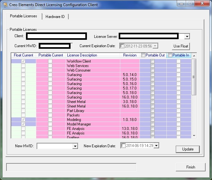Click the scroll down arrow of license list
The width and height of the screenshot is (212, 180).
[194, 136]
